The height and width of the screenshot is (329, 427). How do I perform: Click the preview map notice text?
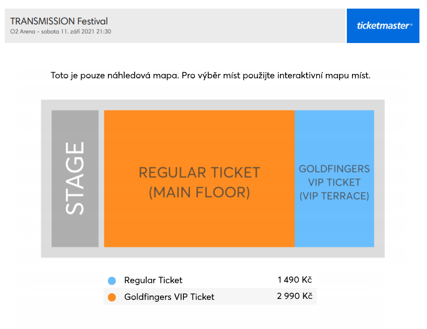coord(211,75)
